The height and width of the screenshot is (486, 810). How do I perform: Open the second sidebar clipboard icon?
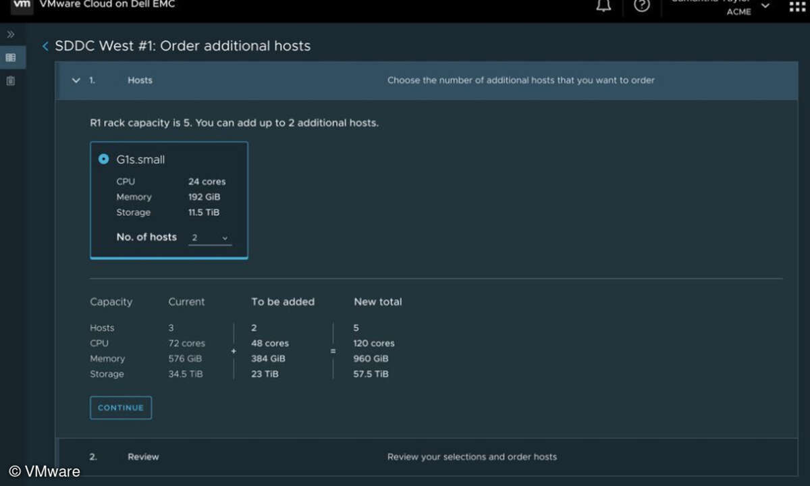pyautogui.click(x=11, y=81)
